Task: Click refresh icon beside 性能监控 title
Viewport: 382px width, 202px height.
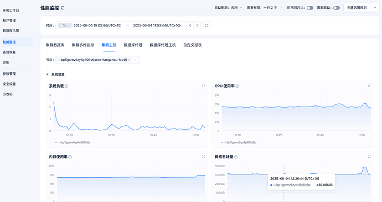Action: (x=63, y=8)
